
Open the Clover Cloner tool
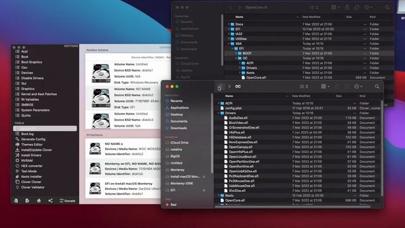click(x=31, y=182)
